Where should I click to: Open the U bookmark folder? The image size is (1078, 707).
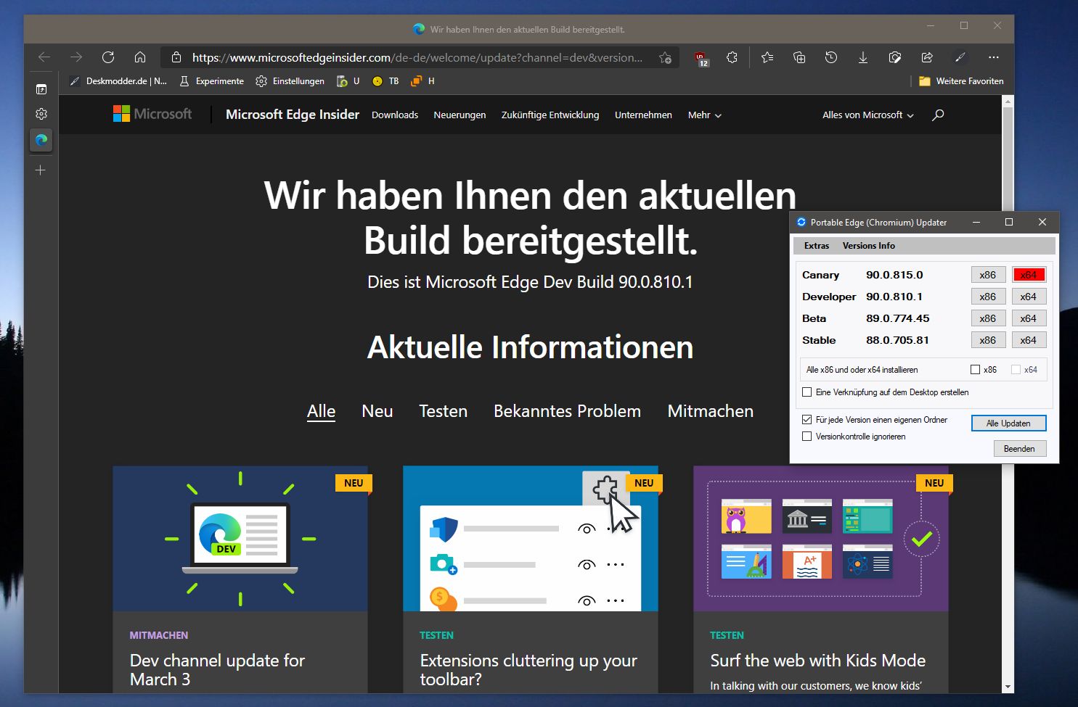click(348, 81)
